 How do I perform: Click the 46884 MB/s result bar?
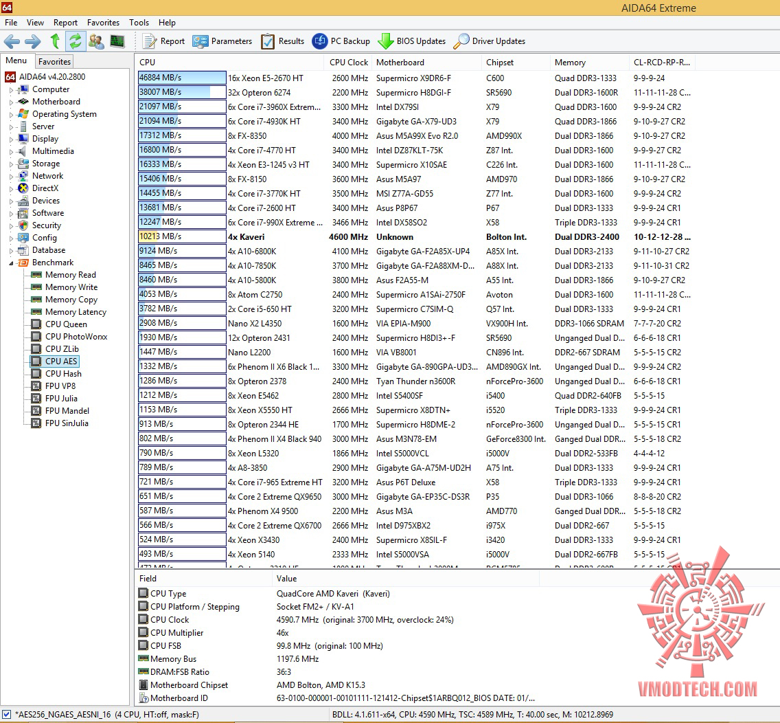(182, 78)
